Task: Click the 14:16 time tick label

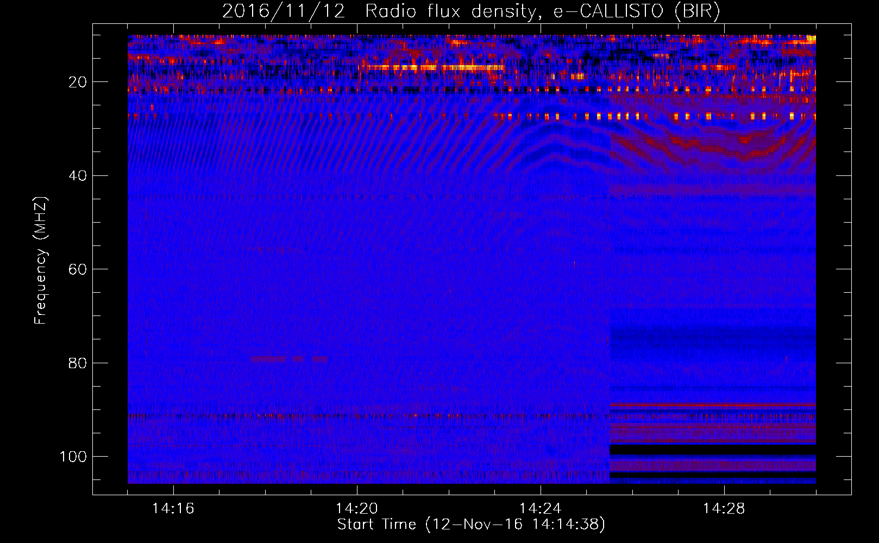Action: coord(173,509)
